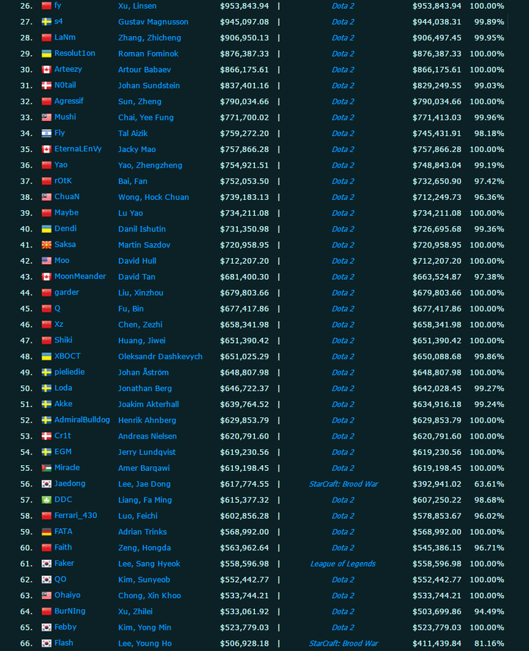Open the Yao player ID link
Viewport: 529px width, 651px height.
[61, 165]
